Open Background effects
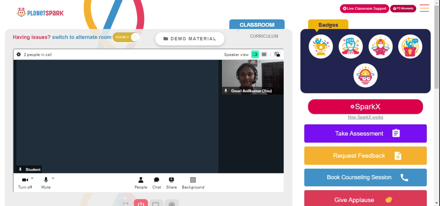Screen dimensions: 440x206 coord(193,183)
